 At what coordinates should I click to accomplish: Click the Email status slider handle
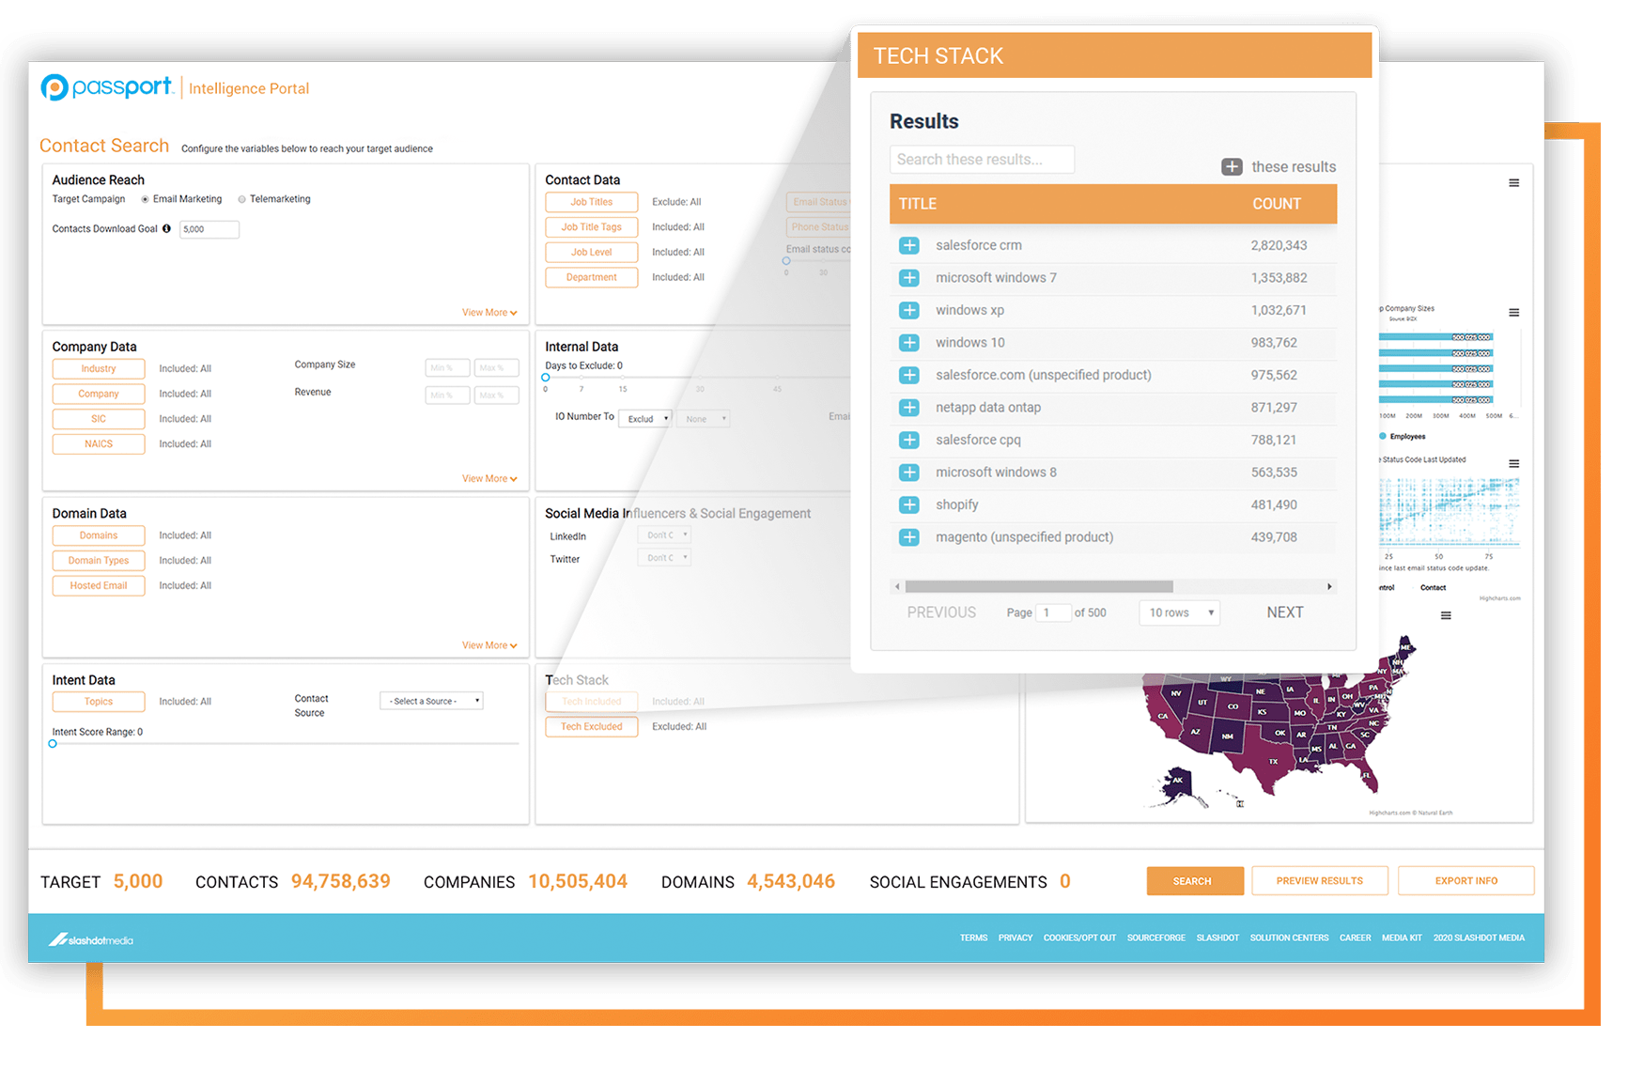[786, 261]
